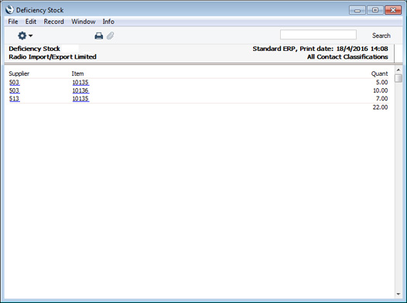
Task: Click quantity value 10.00
Action: pyautogui.click(x=380, y=90)
